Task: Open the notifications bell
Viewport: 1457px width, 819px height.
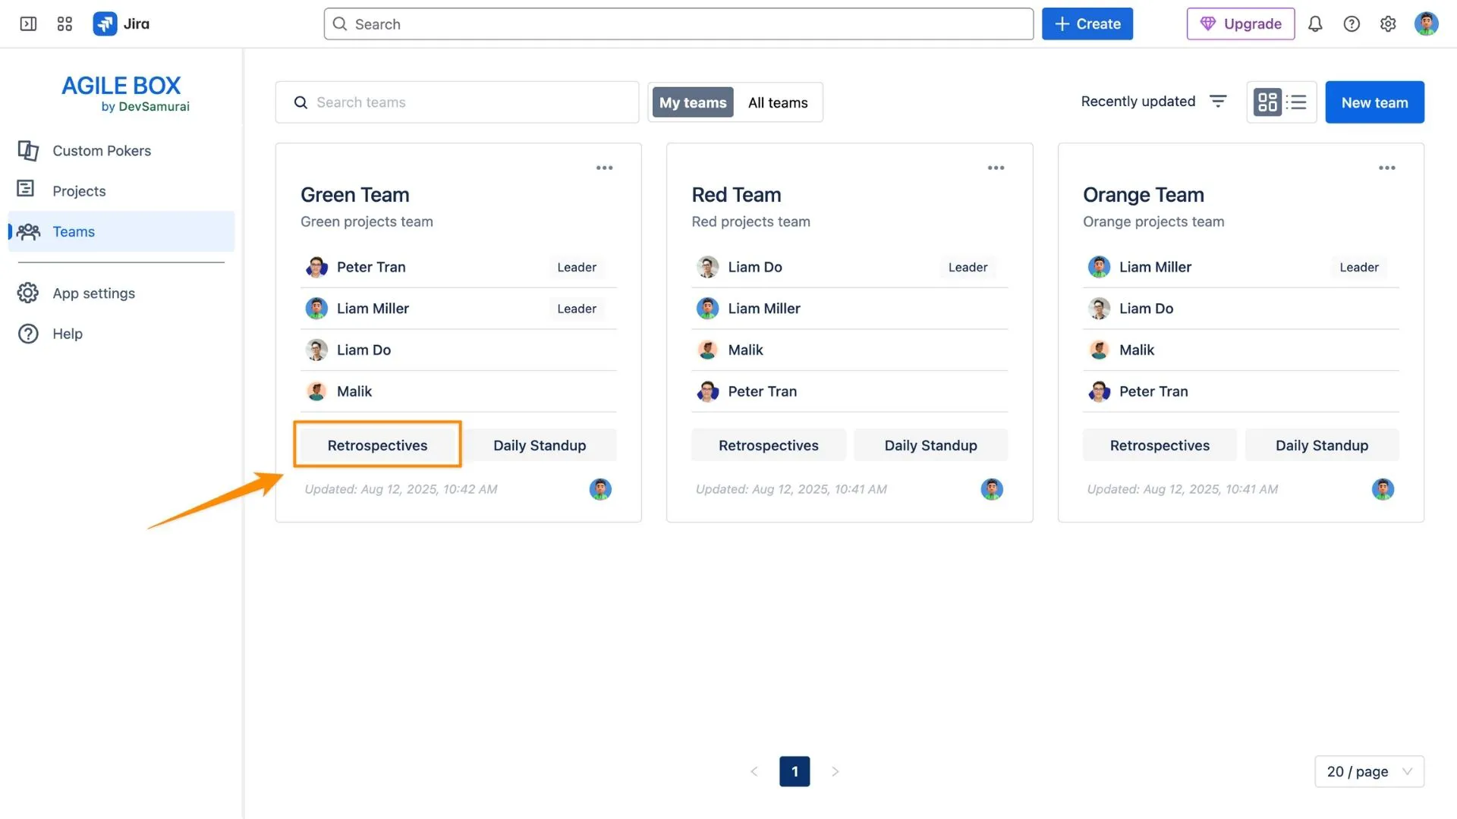Action: coord(1315,24)
